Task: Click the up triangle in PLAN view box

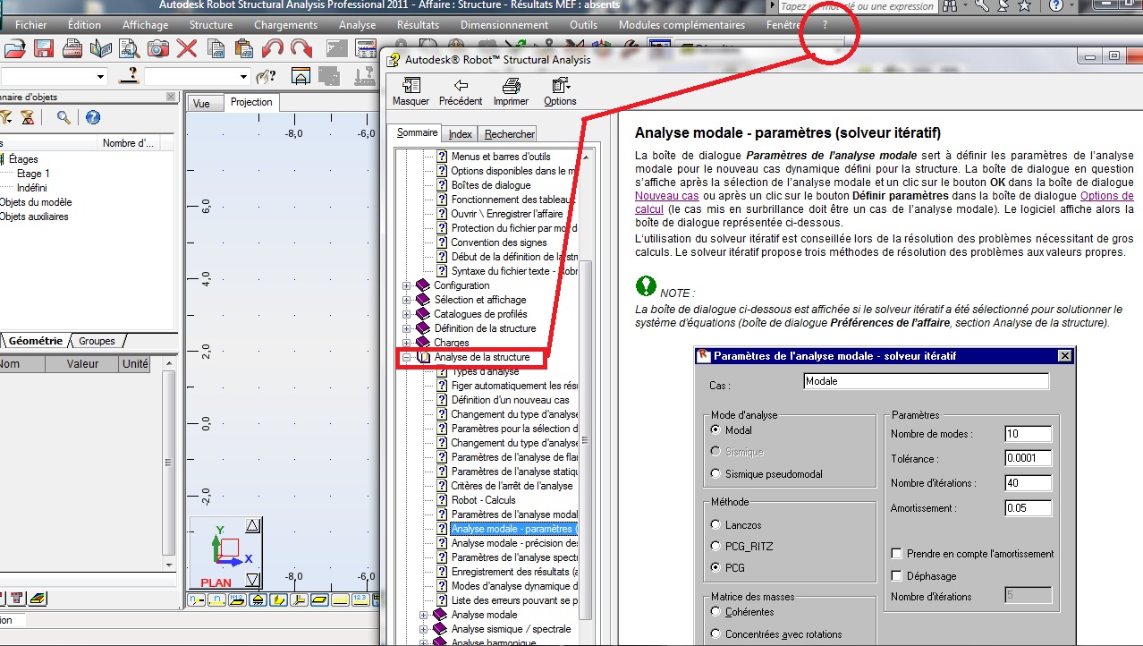Action: 252,526
